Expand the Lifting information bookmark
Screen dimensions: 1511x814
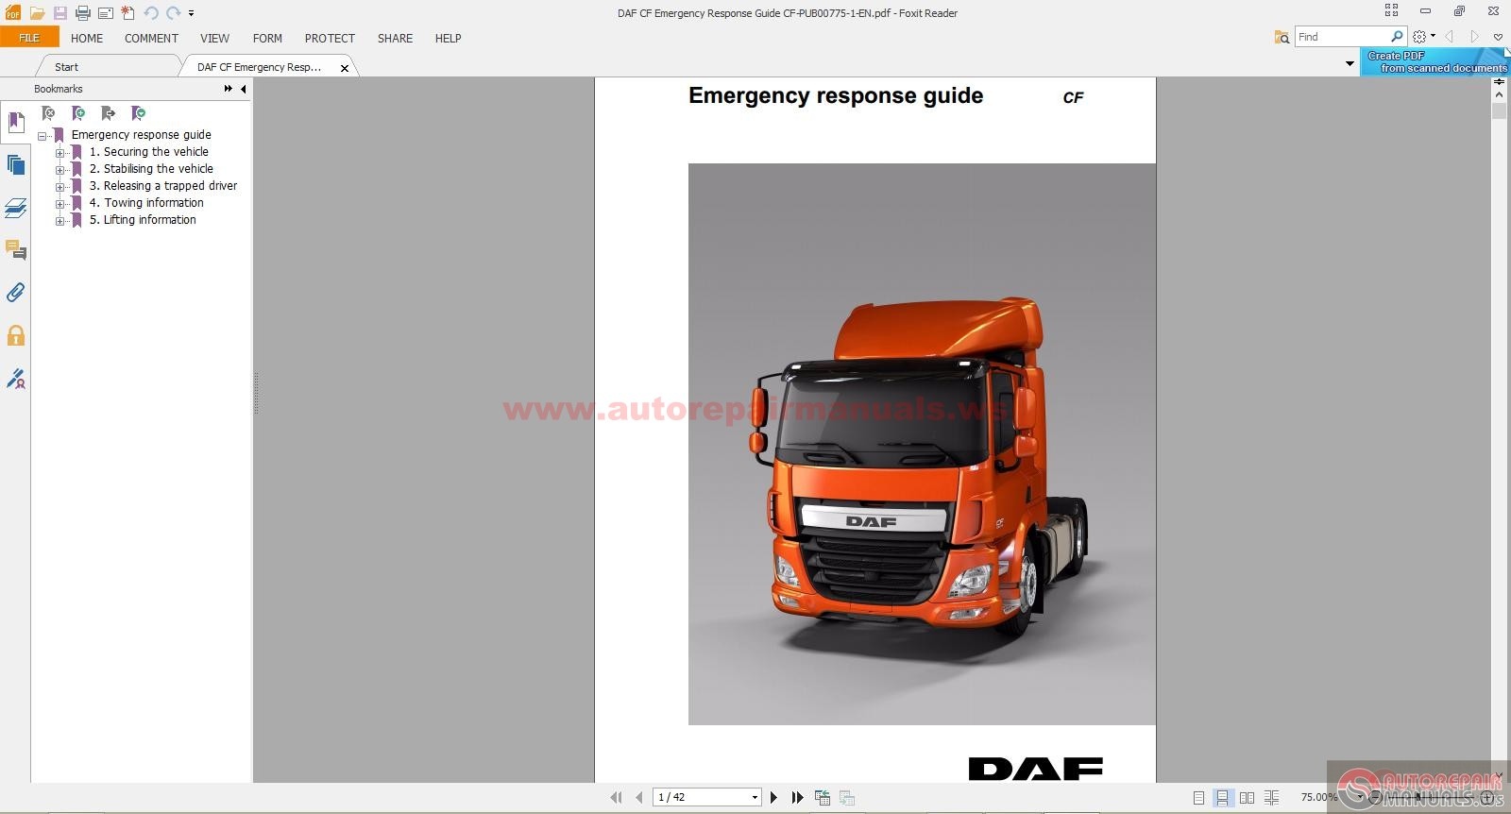tap(59, 221)
